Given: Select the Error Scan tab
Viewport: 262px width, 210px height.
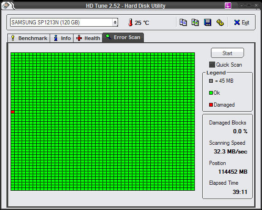Looking at the screenshot, I should pos(123,37).
